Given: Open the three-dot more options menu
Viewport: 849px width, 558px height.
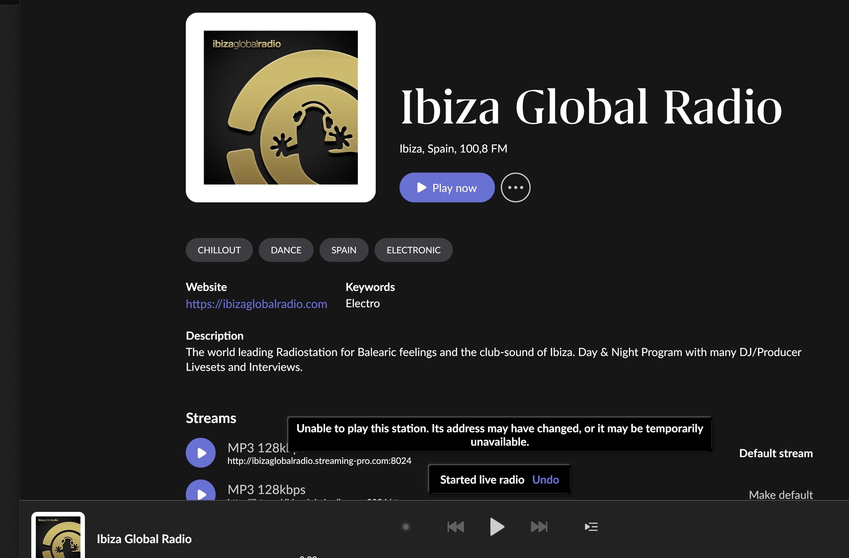Looking at the screenshot, I should pos(515,187).
